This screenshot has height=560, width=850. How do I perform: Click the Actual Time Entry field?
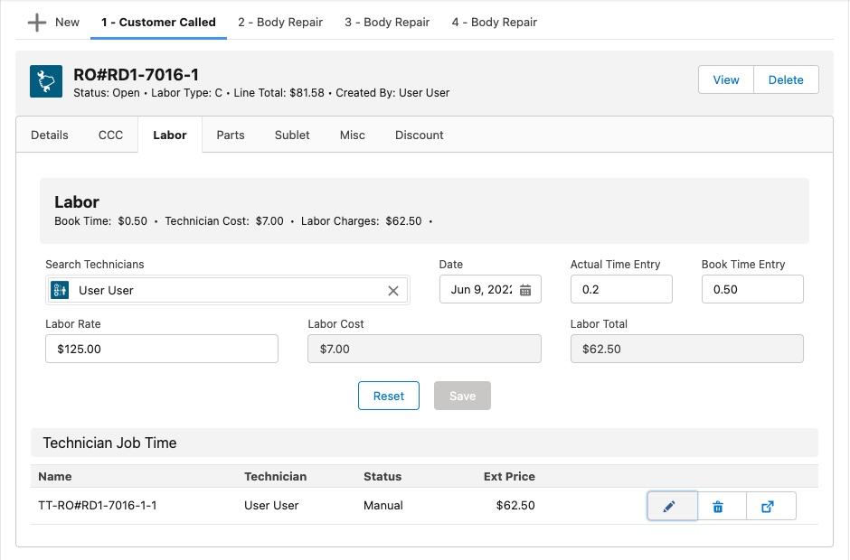[621, 289]
